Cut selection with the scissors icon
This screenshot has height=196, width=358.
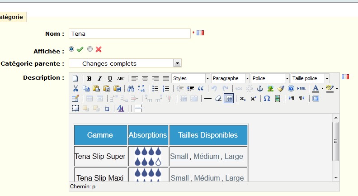tap(75, 88)
